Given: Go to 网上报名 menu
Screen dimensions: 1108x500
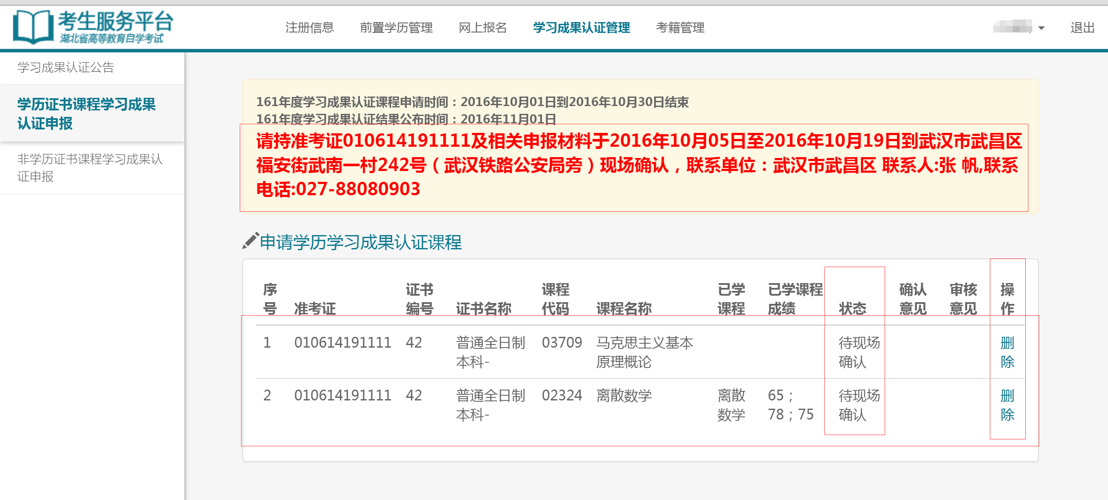Looking at the screenshot, I should (483, 28).
